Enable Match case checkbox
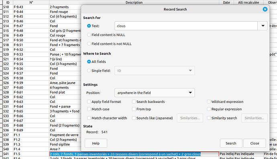This screenshot has height=159, width=277. point(89,109)
